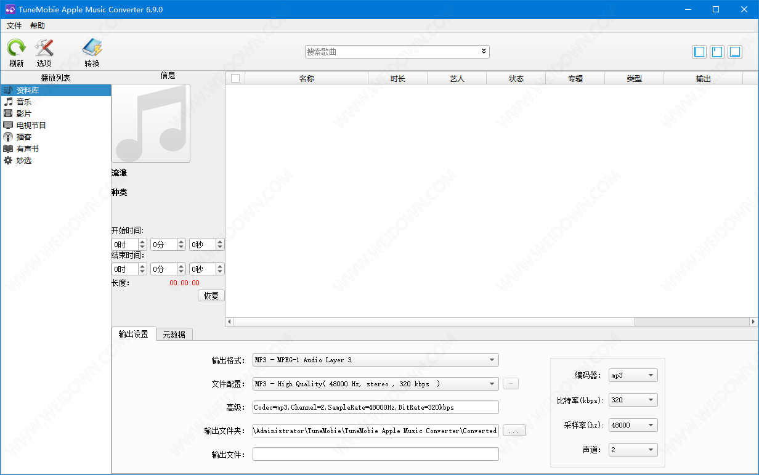
Task: Click the scrollbar right arrow under table
Action: point(753,322)
